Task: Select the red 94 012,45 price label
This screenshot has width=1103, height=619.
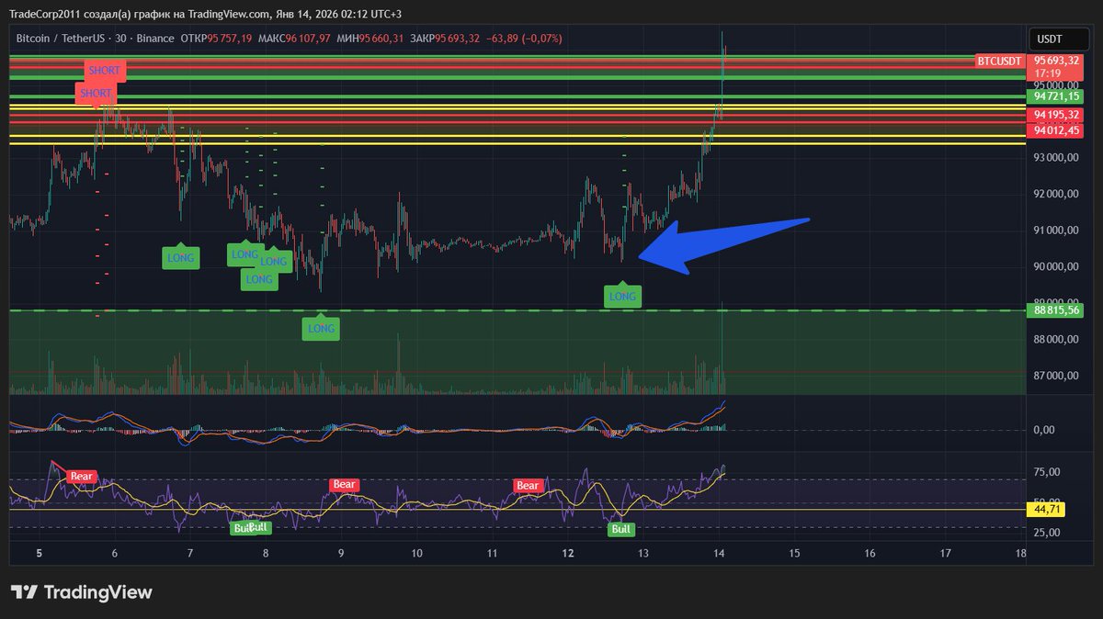Action: coord(1055,130)
